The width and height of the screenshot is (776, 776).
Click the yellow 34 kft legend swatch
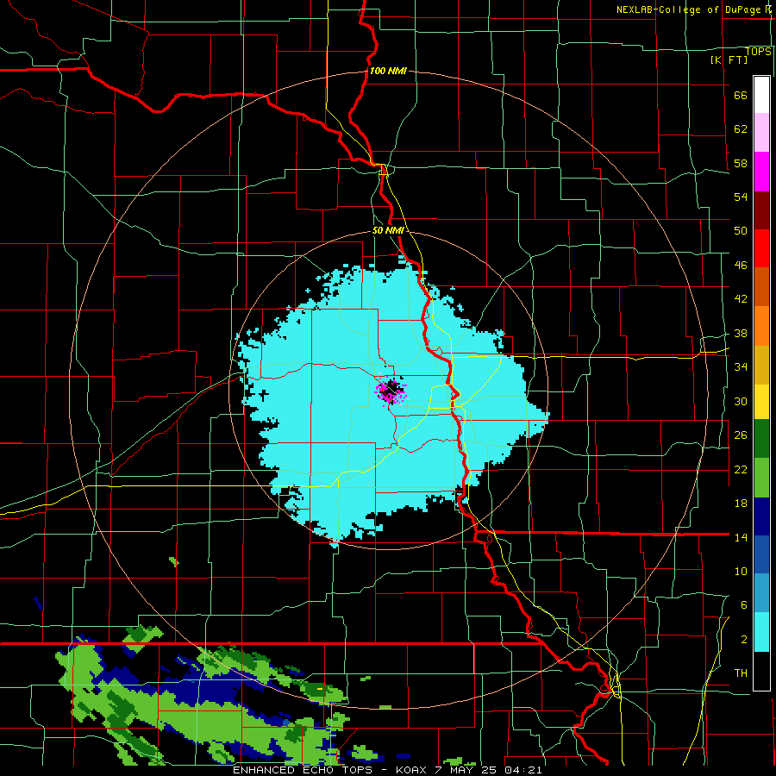pyautogui.click(x=761, y=402)
